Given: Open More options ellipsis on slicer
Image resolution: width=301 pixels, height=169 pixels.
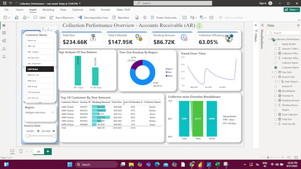Looking at the screenshot, I should coord(54,29).
